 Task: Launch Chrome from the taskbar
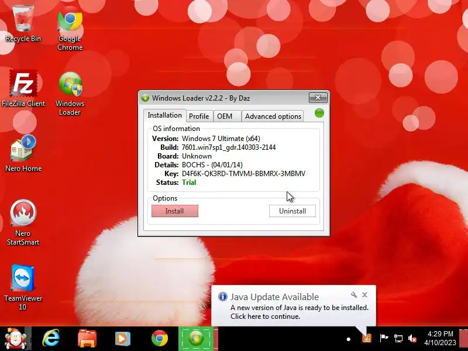coord(159,339)
